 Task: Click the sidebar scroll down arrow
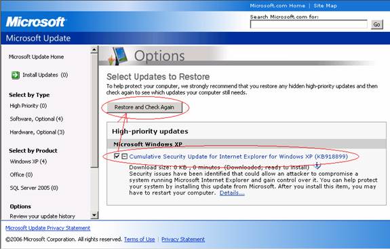click(x=94, y=215)
